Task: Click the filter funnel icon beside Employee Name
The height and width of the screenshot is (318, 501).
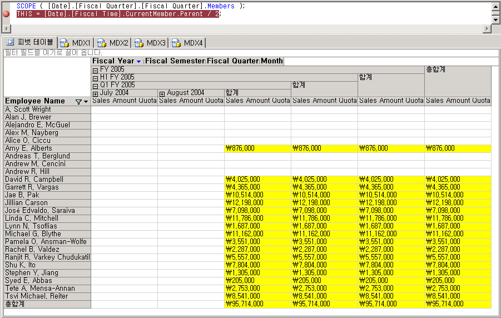Action: [x=78, y=102]
